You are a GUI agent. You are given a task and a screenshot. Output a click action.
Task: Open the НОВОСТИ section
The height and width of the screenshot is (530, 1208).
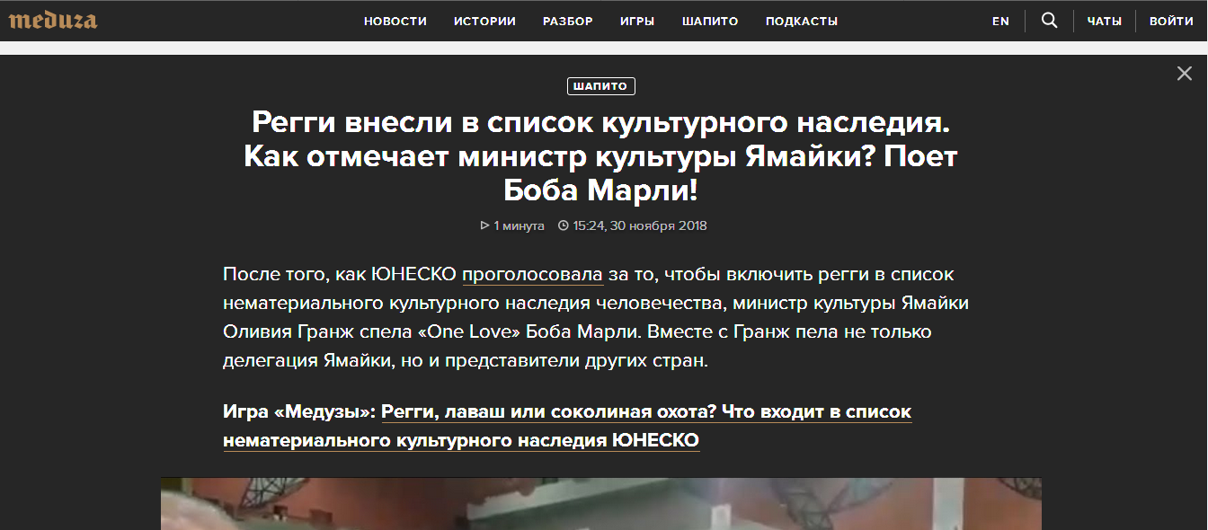[395, 22]
